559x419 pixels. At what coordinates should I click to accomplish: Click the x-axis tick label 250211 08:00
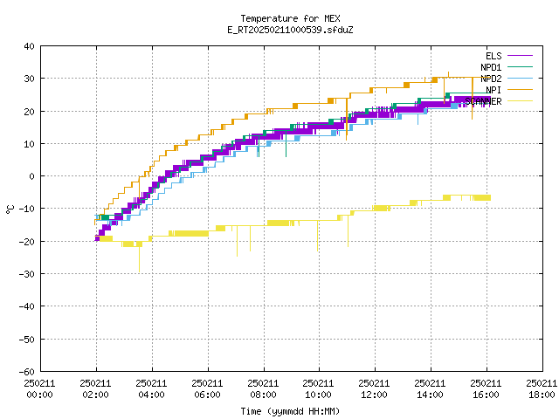pyautogui.click(x=263, y=389)
